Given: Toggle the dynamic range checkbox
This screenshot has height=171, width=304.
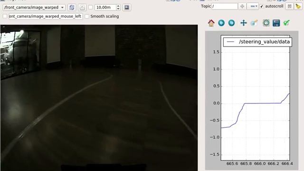Looking at the screenshot, I should (x=91, y=8).
